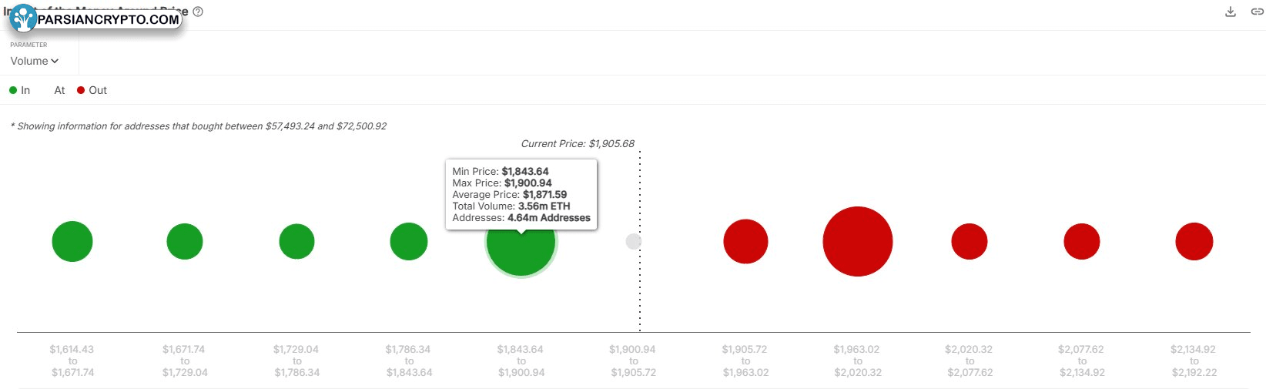1266x389 pixels.
Task: Select the red $2,020.32–$2,077.62 bubble
Action: click(969, 241)
